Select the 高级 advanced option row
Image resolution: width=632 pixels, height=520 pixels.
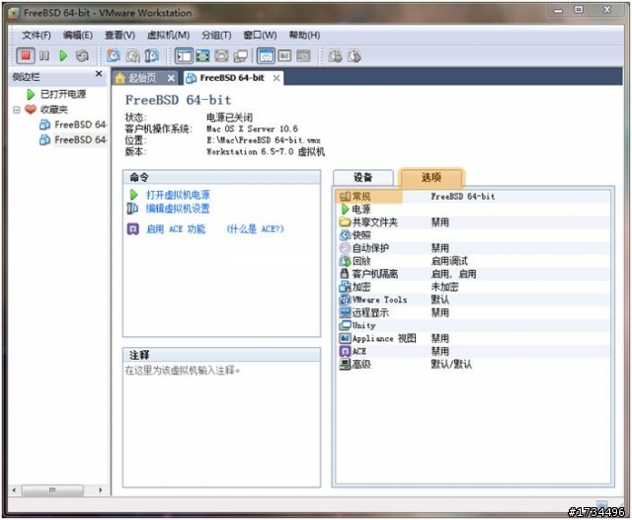pos(472,364)
